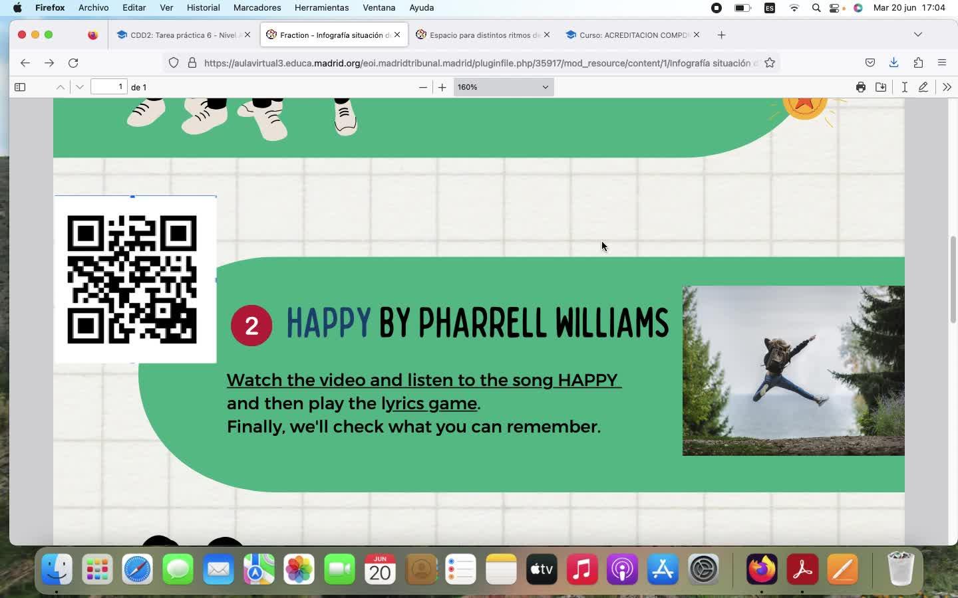Open the ES input source menu
Screen dimensions: 958x598
tap(770, 8)
